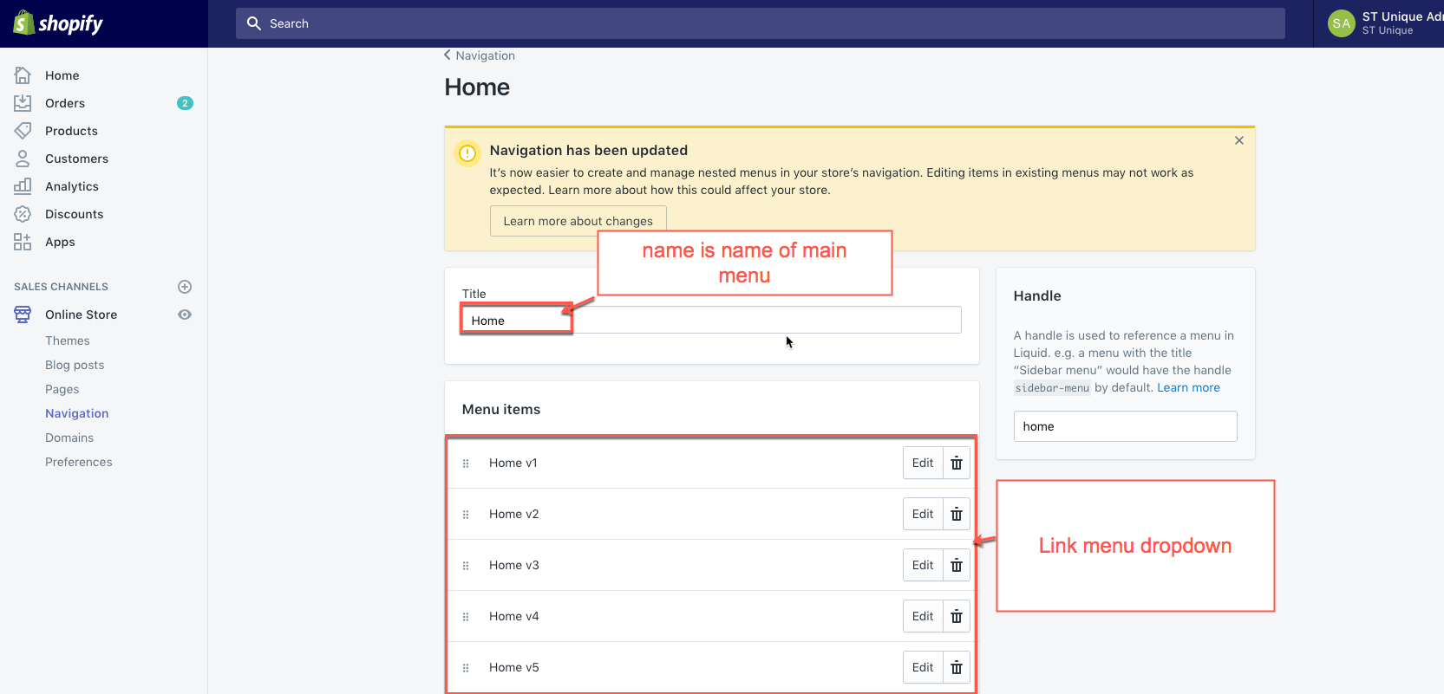This screenshot has width=1444, height=694.
Task: Click the Discounts badge icon
Action: click(x=23, y=214)
